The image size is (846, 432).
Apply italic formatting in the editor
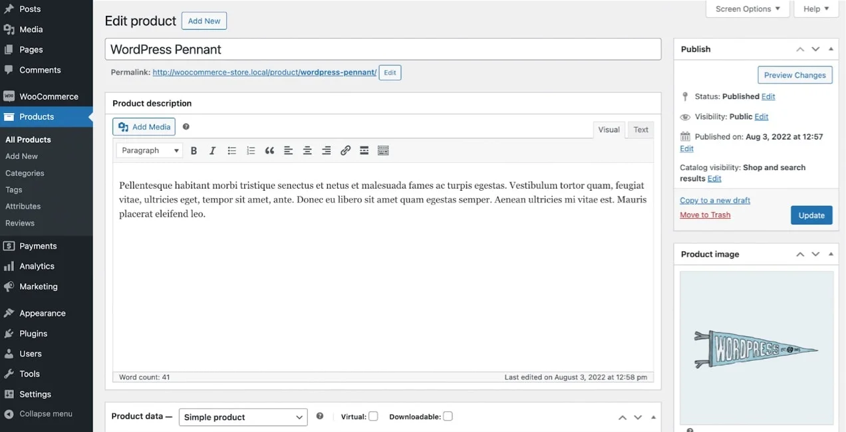click(212, 151)
